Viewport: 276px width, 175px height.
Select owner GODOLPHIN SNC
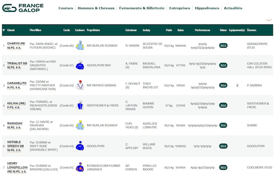pos(99,65)
